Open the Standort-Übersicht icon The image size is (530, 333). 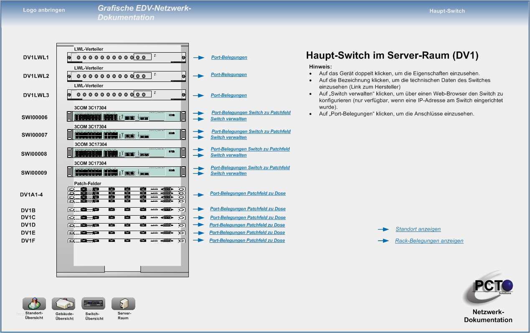[34, 304]
